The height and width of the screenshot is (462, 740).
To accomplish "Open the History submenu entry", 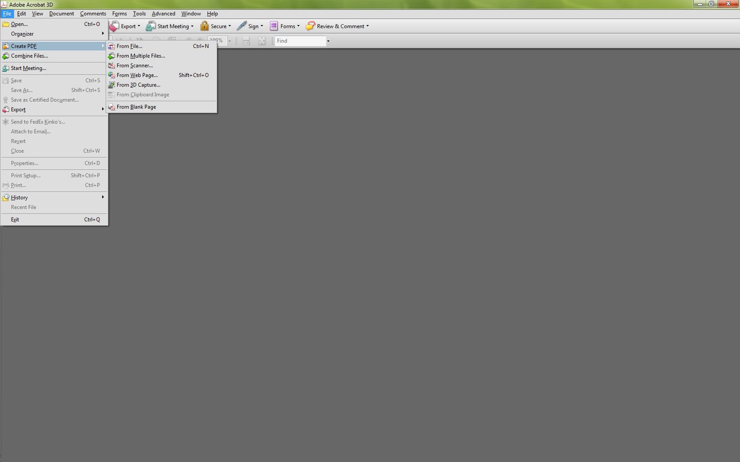I will tap(54, 198).
